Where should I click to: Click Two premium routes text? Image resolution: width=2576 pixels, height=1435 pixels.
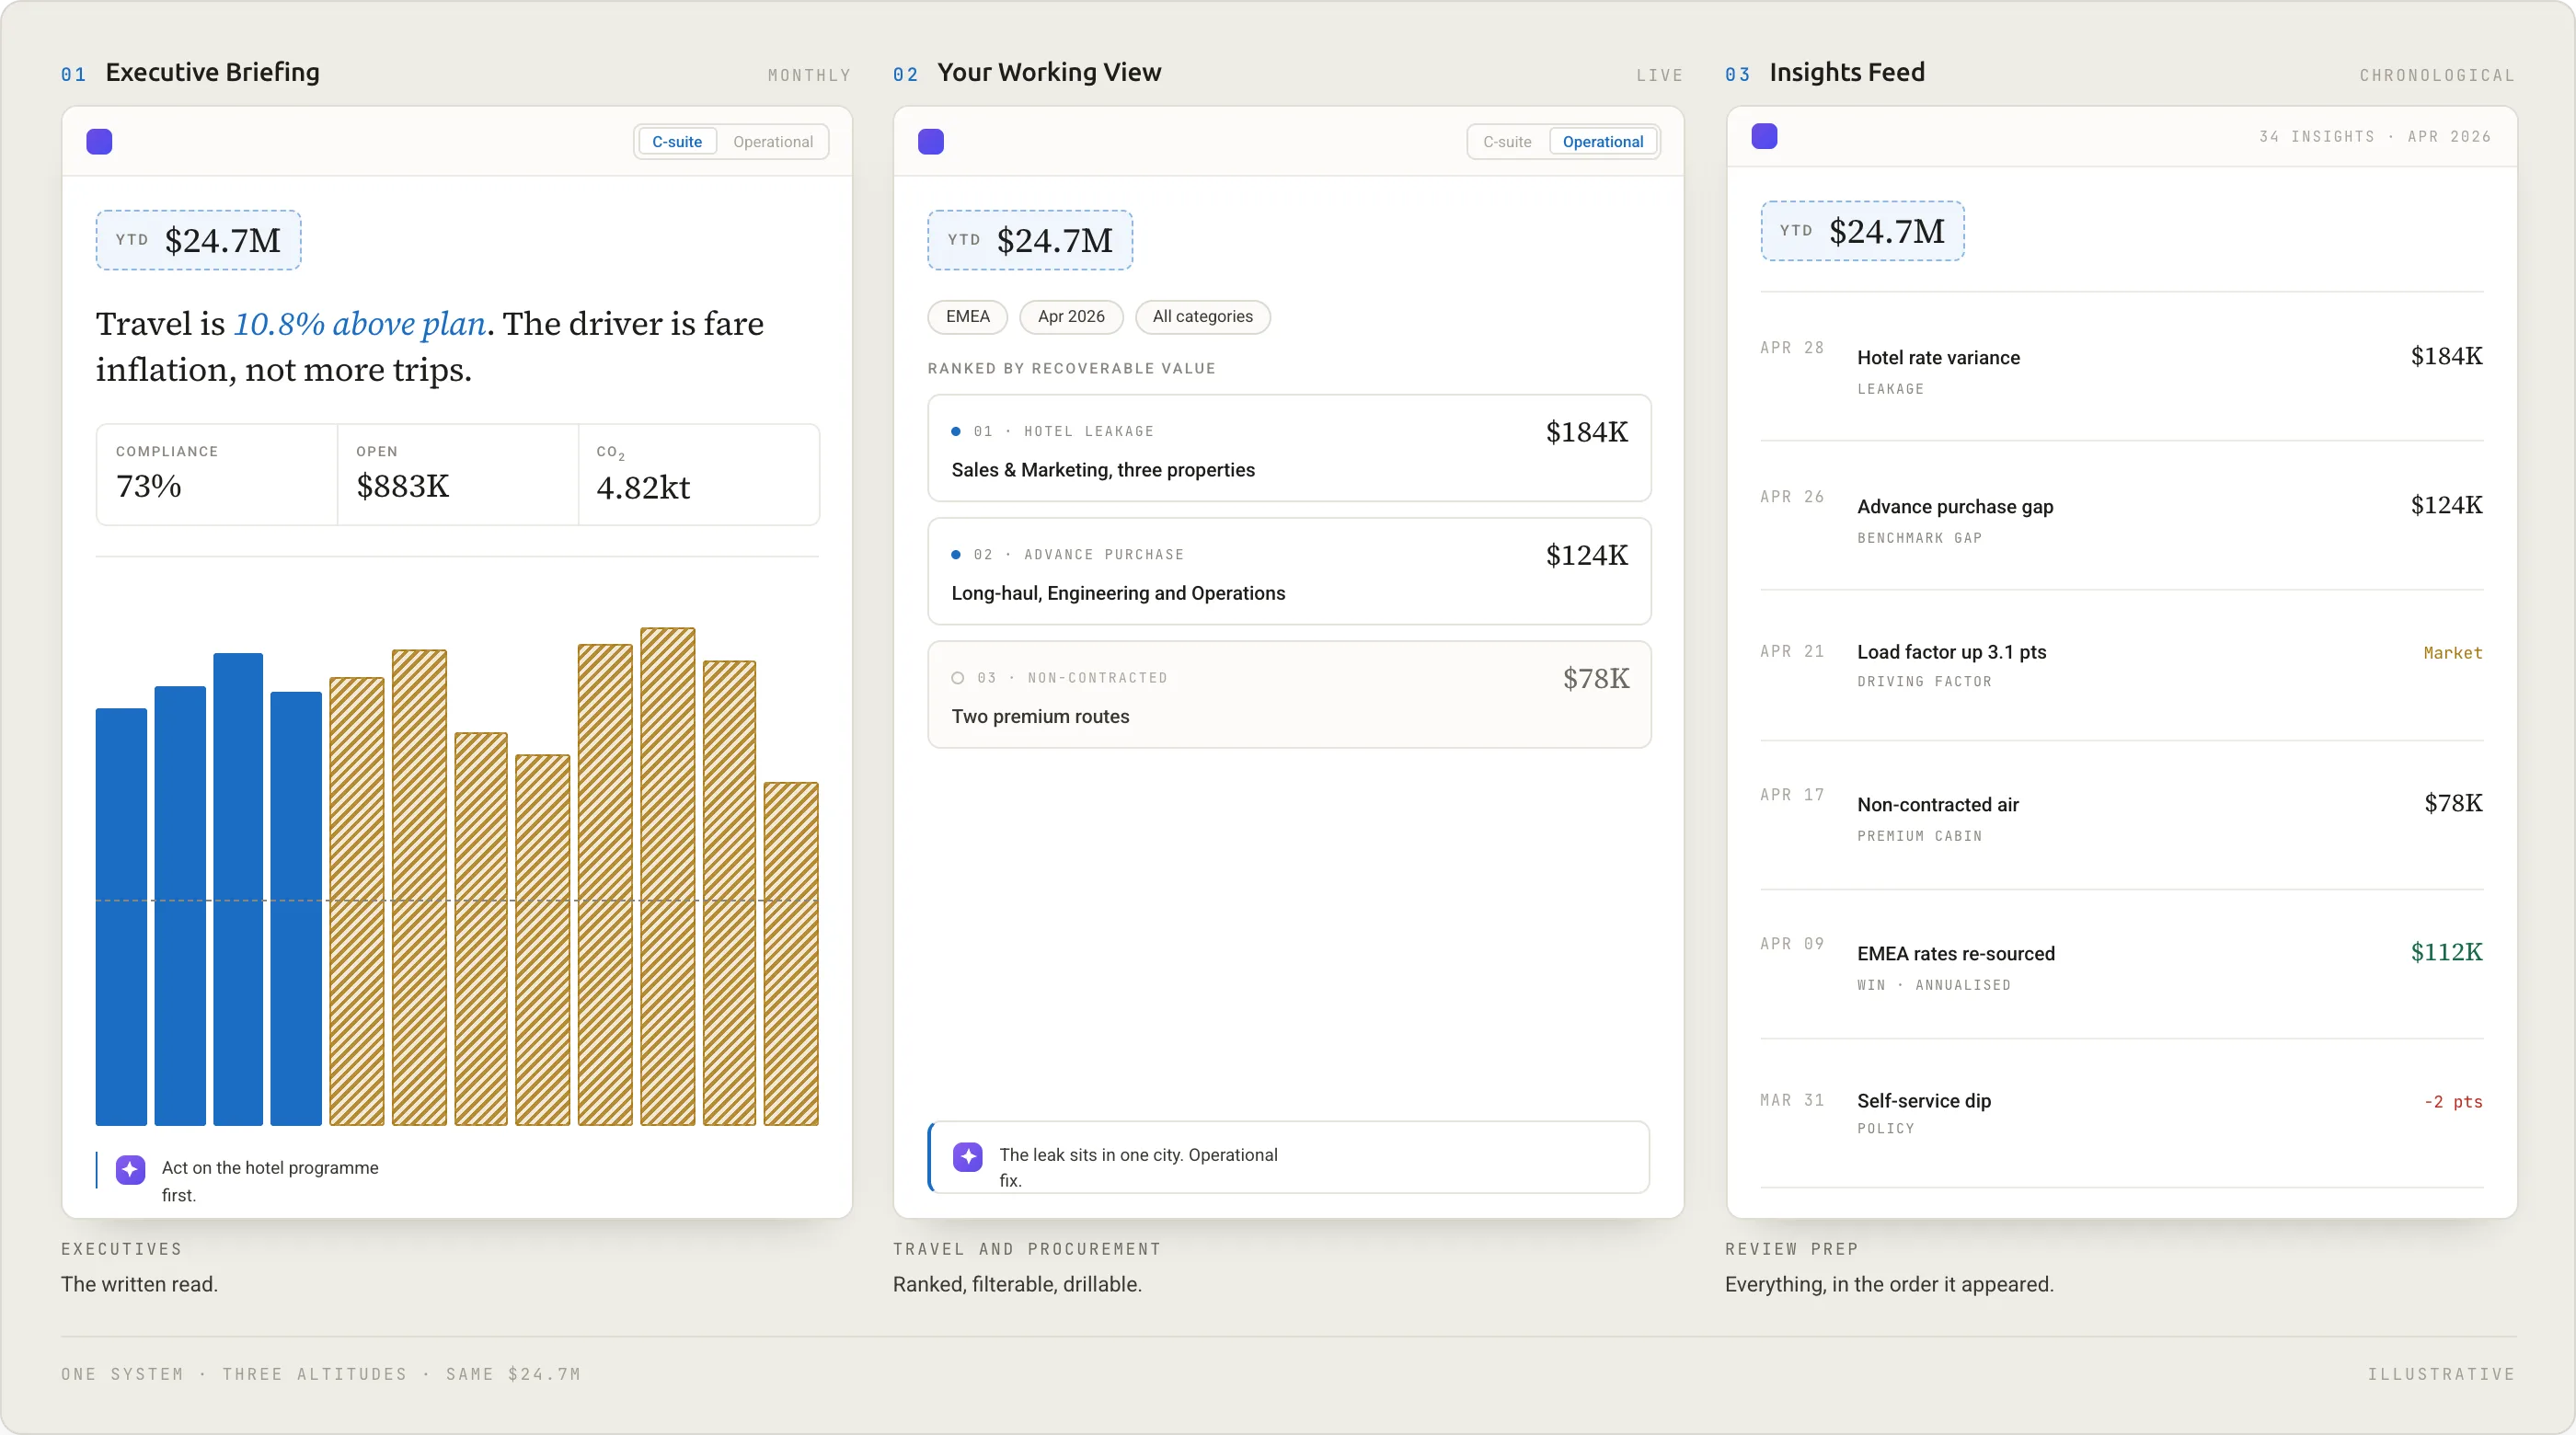click(x=1040, y=717)
